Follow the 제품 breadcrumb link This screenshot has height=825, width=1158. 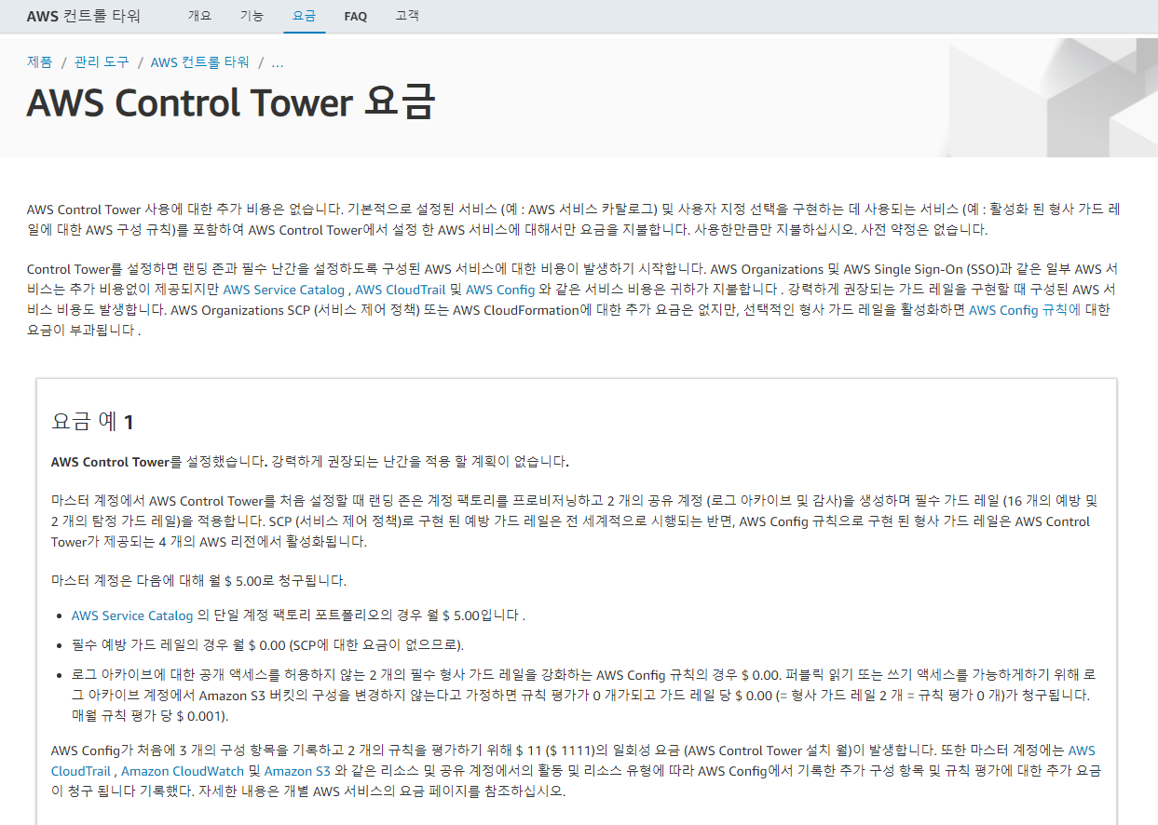coord(40,62)
